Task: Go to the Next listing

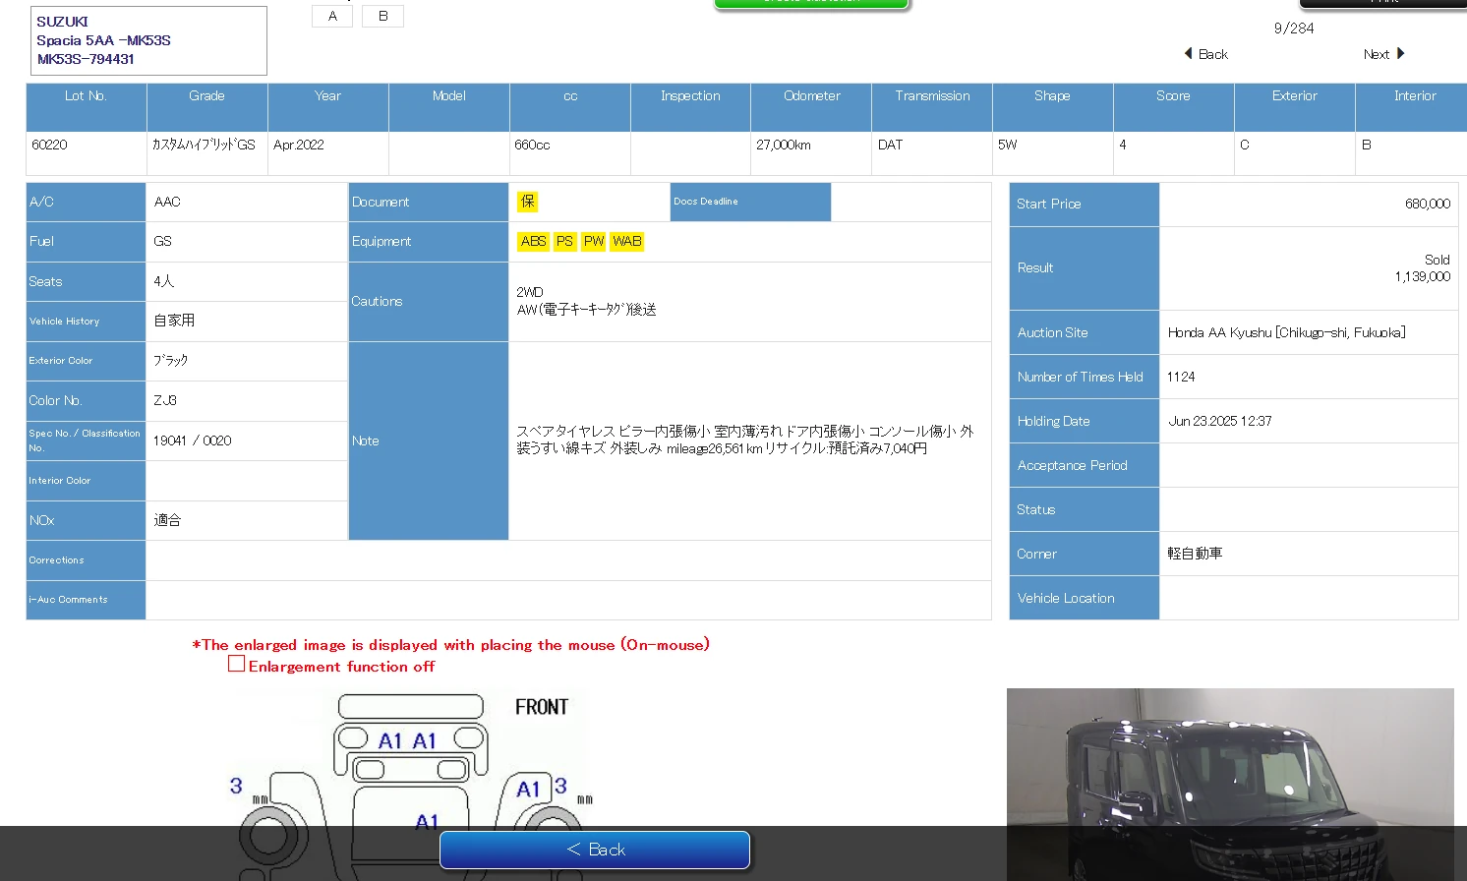Action: (x=1377, y=54)
